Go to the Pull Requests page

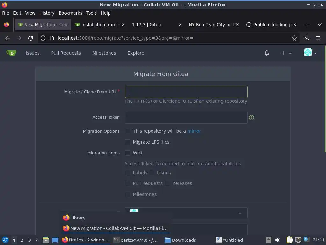[66, 53]
